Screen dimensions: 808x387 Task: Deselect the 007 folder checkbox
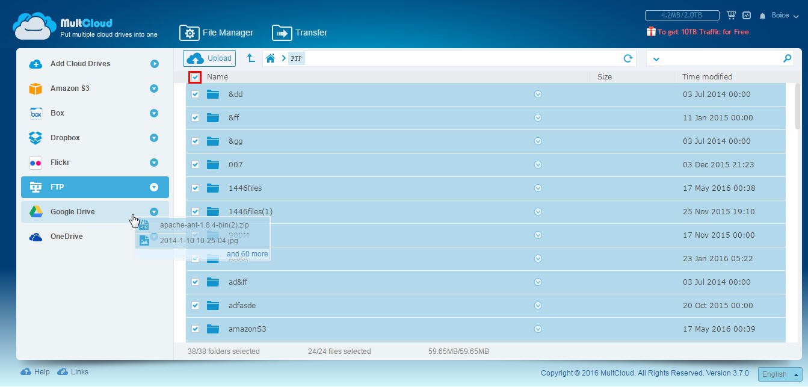pyautogui.click(x=195, y=164)
